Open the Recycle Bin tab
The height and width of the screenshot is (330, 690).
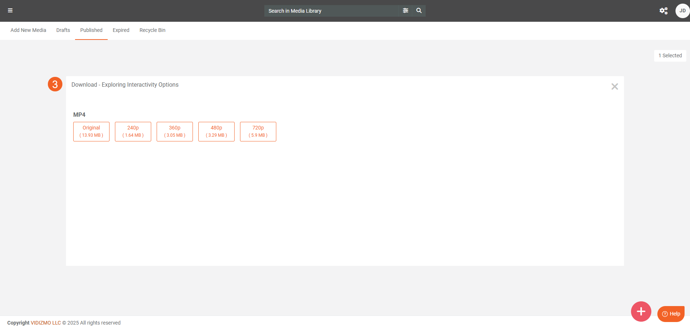click(152, 30)
